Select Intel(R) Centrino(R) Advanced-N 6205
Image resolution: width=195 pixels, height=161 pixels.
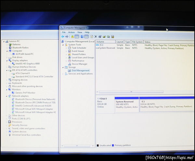pyautogui.click(x=33, y=106)
